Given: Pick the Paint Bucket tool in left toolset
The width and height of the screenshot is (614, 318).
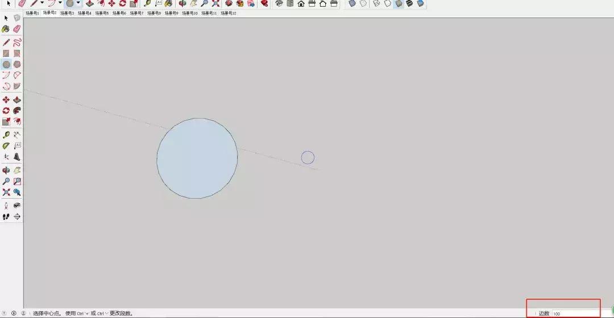Looking at the screenshot, I should click(6, 30).
